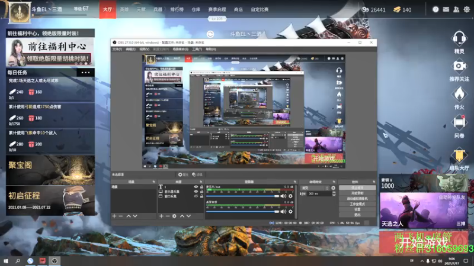
Task: Adjust the 麦克风/Aux volume slider
Action: point(242,196)
